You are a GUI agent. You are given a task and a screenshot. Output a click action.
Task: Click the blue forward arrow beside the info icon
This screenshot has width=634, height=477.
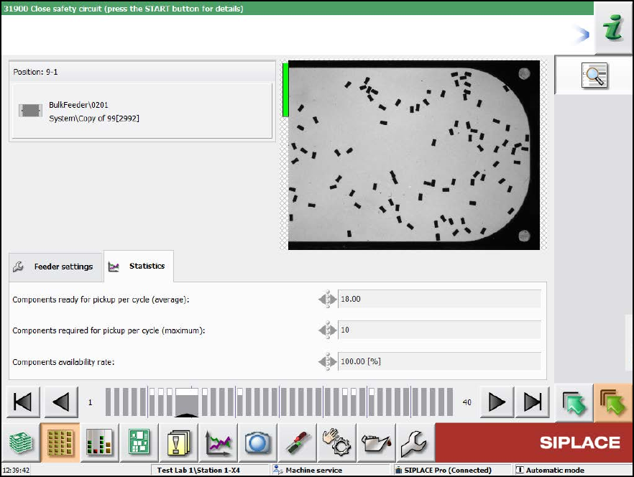point(583,35)
